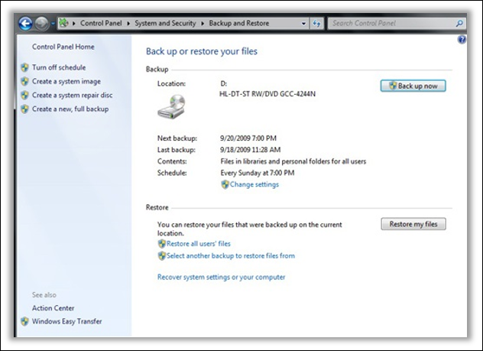
Task: Click shield icon beside Restore all users' files
Action: [162, 244]
